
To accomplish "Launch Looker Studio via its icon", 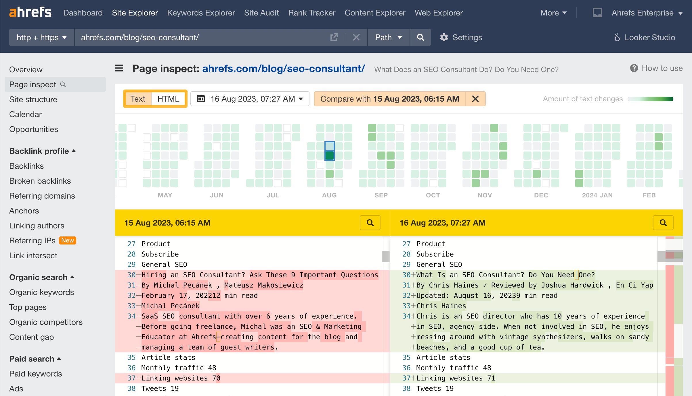I will [x=617, y=37].
